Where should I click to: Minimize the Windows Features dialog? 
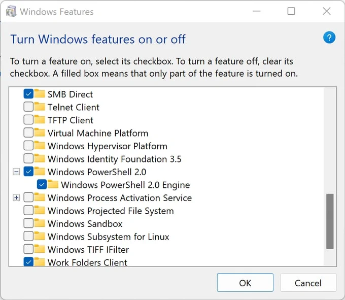(x=257, y=11)
